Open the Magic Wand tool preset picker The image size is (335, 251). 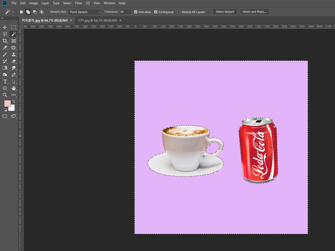[x=10, y=12]
